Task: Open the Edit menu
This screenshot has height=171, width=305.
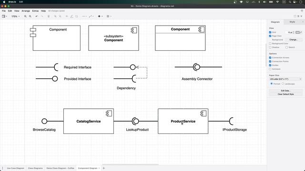Action: (10, 11)
